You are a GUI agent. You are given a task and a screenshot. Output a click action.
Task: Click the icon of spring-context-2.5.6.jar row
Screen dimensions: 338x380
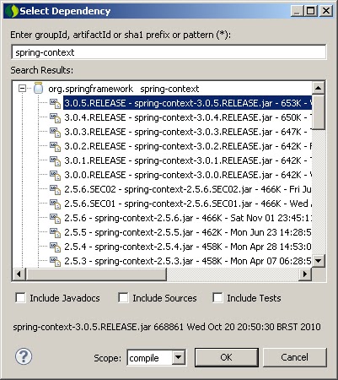coord(55,218)
